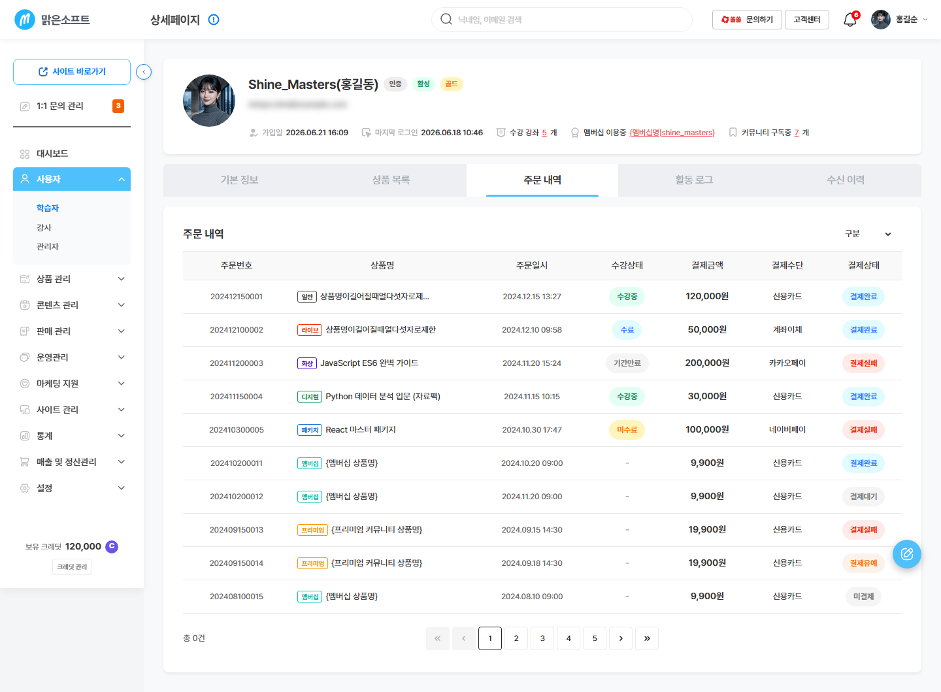941x692 pixels.
Task: Click the nickname and email search field
Action: [562, 20]
